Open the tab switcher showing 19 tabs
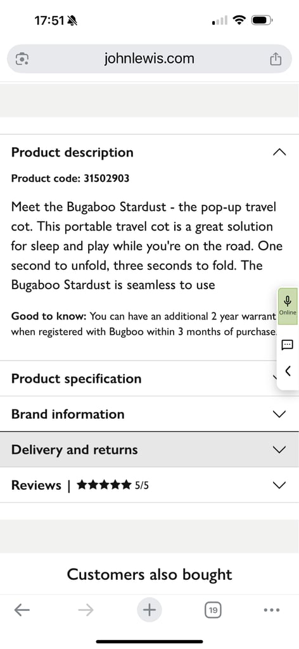299x649 pixels. coord(213,610)
